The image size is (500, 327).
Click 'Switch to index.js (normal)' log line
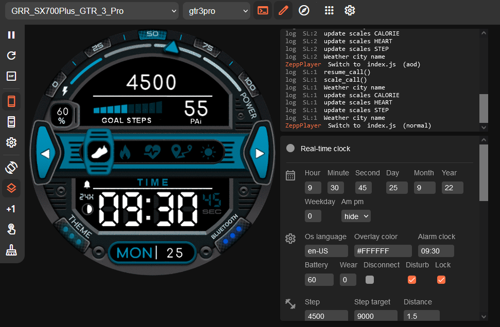pyautogui.click(x=358, y=125)
